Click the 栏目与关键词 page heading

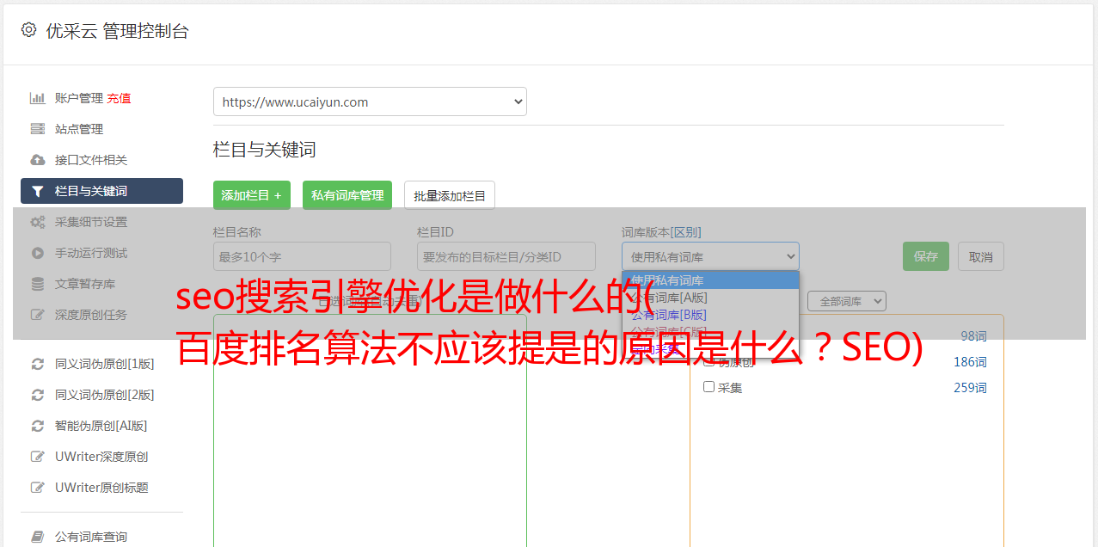265,150
